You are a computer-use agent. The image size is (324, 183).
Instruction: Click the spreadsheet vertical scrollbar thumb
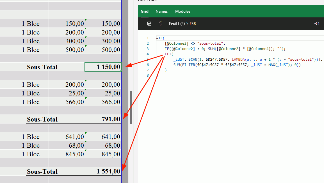click(x=131, y=107)
